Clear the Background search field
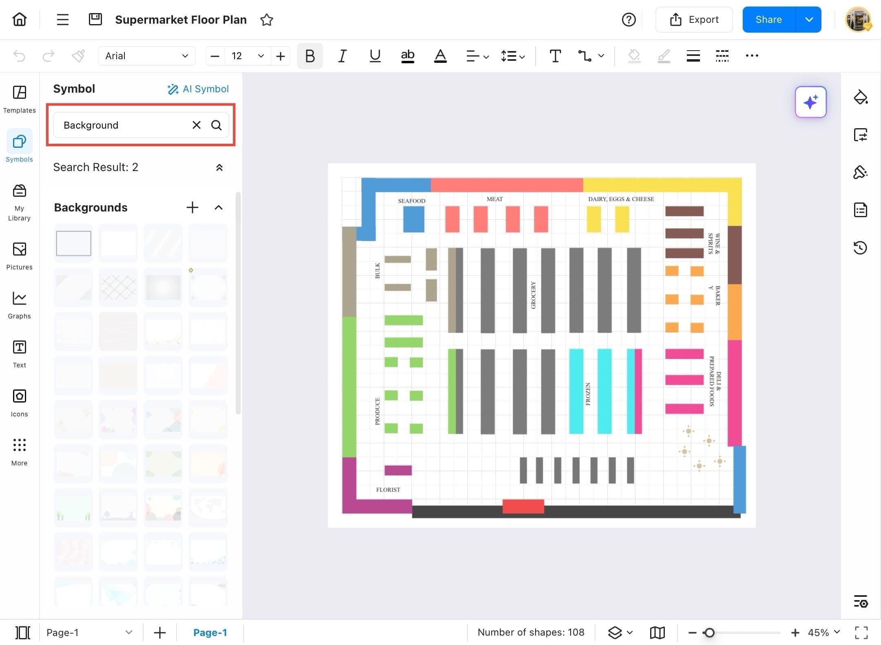 coord(196,125)
